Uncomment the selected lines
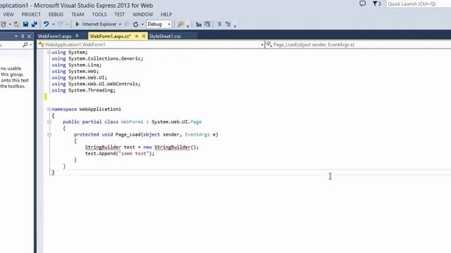Screen dimensions: 451x253 [x=228, y=25]
